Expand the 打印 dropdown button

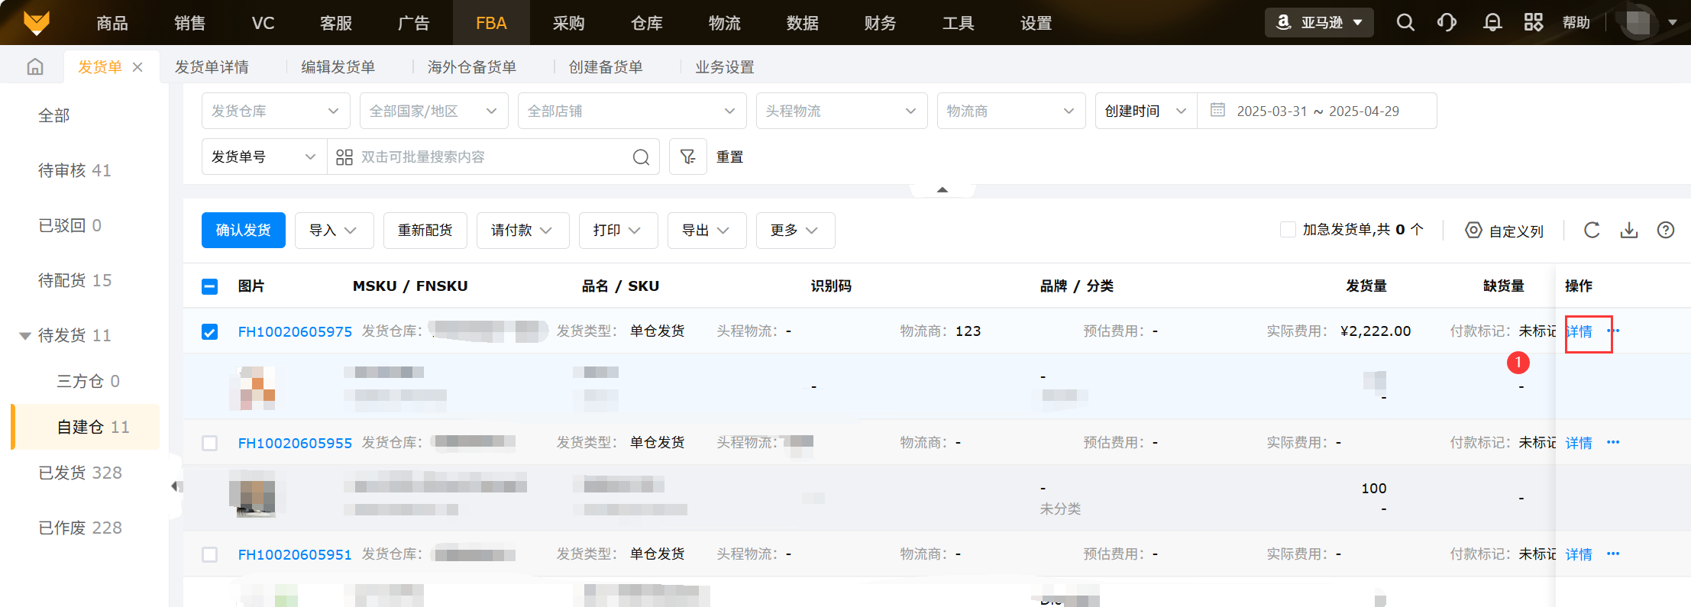618,231
